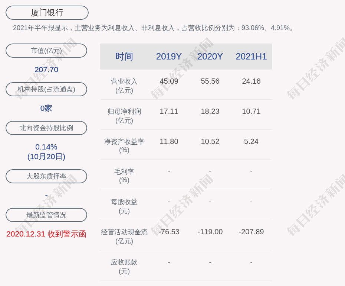The image size is (345, 286).
Task: Click the 2021H1 cash flow value -207.89
Action: pyautogui.click(x=251, y=232)
